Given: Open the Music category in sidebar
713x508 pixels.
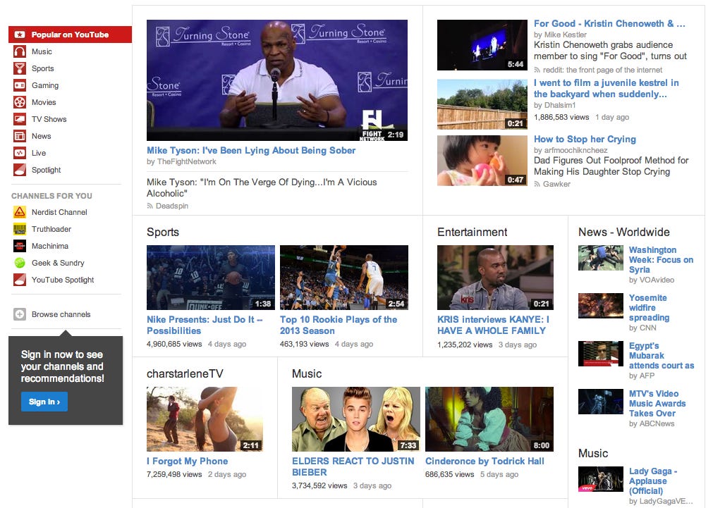Looking at the screenshot, I should point(42,51).
